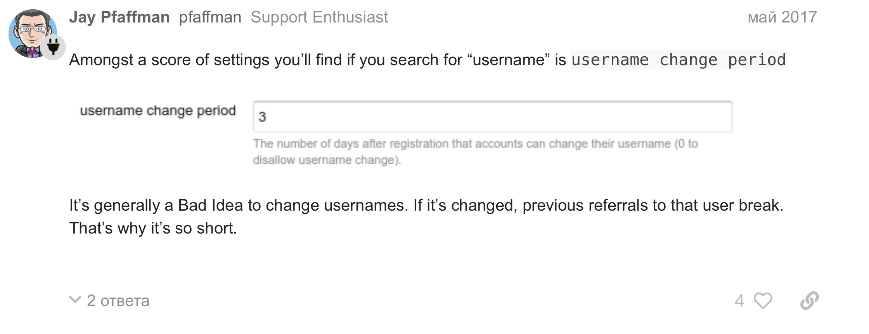Copy the post link via chain icon
The height and width of the screenshot is (334, 869).
coord(809,301)
